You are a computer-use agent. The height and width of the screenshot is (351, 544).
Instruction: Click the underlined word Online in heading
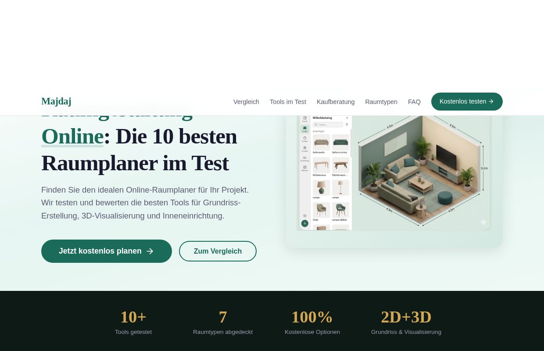tap(72, 136)
